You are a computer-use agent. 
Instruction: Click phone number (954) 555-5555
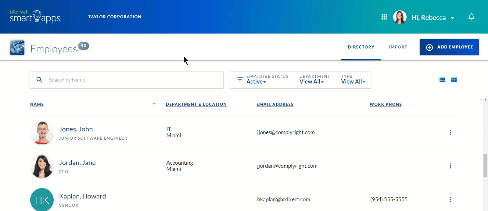[x=389, y=199]
